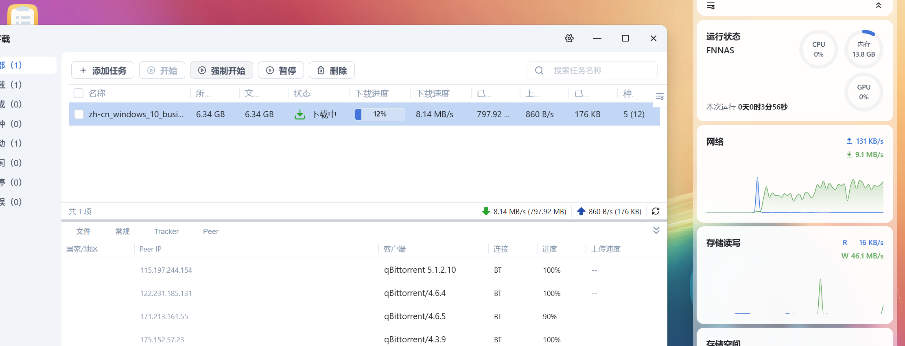Collapse the widget sidebar double chevron
The width and height of the screenshot is (905, 346).
click(879, 6)
